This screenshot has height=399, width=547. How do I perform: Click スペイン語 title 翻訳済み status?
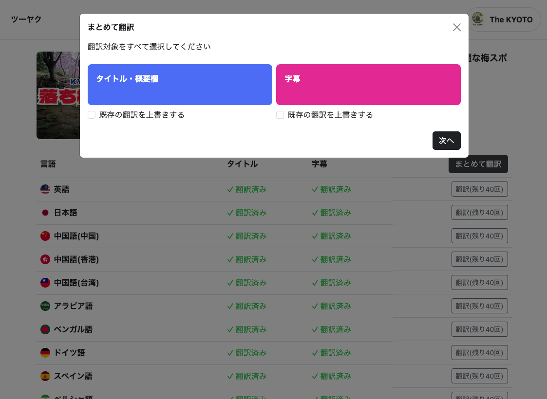tap(246, 376)
